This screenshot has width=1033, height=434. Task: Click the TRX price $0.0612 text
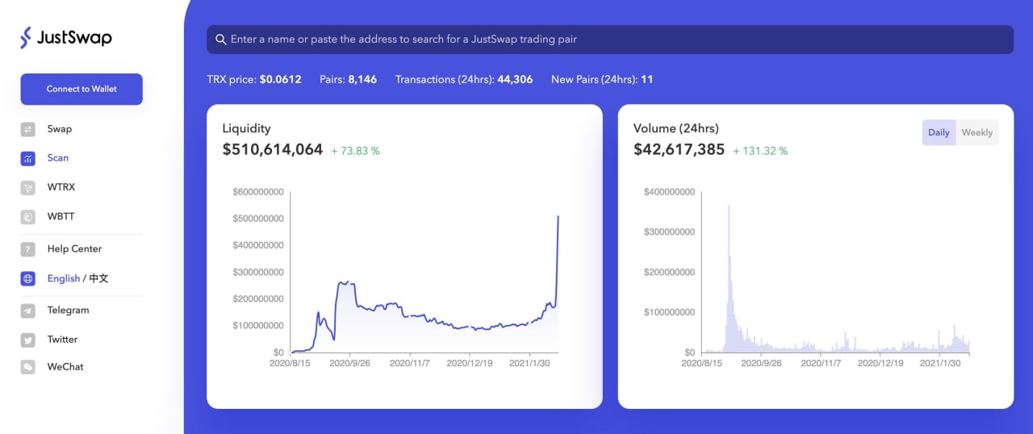(x=254, y=80)
